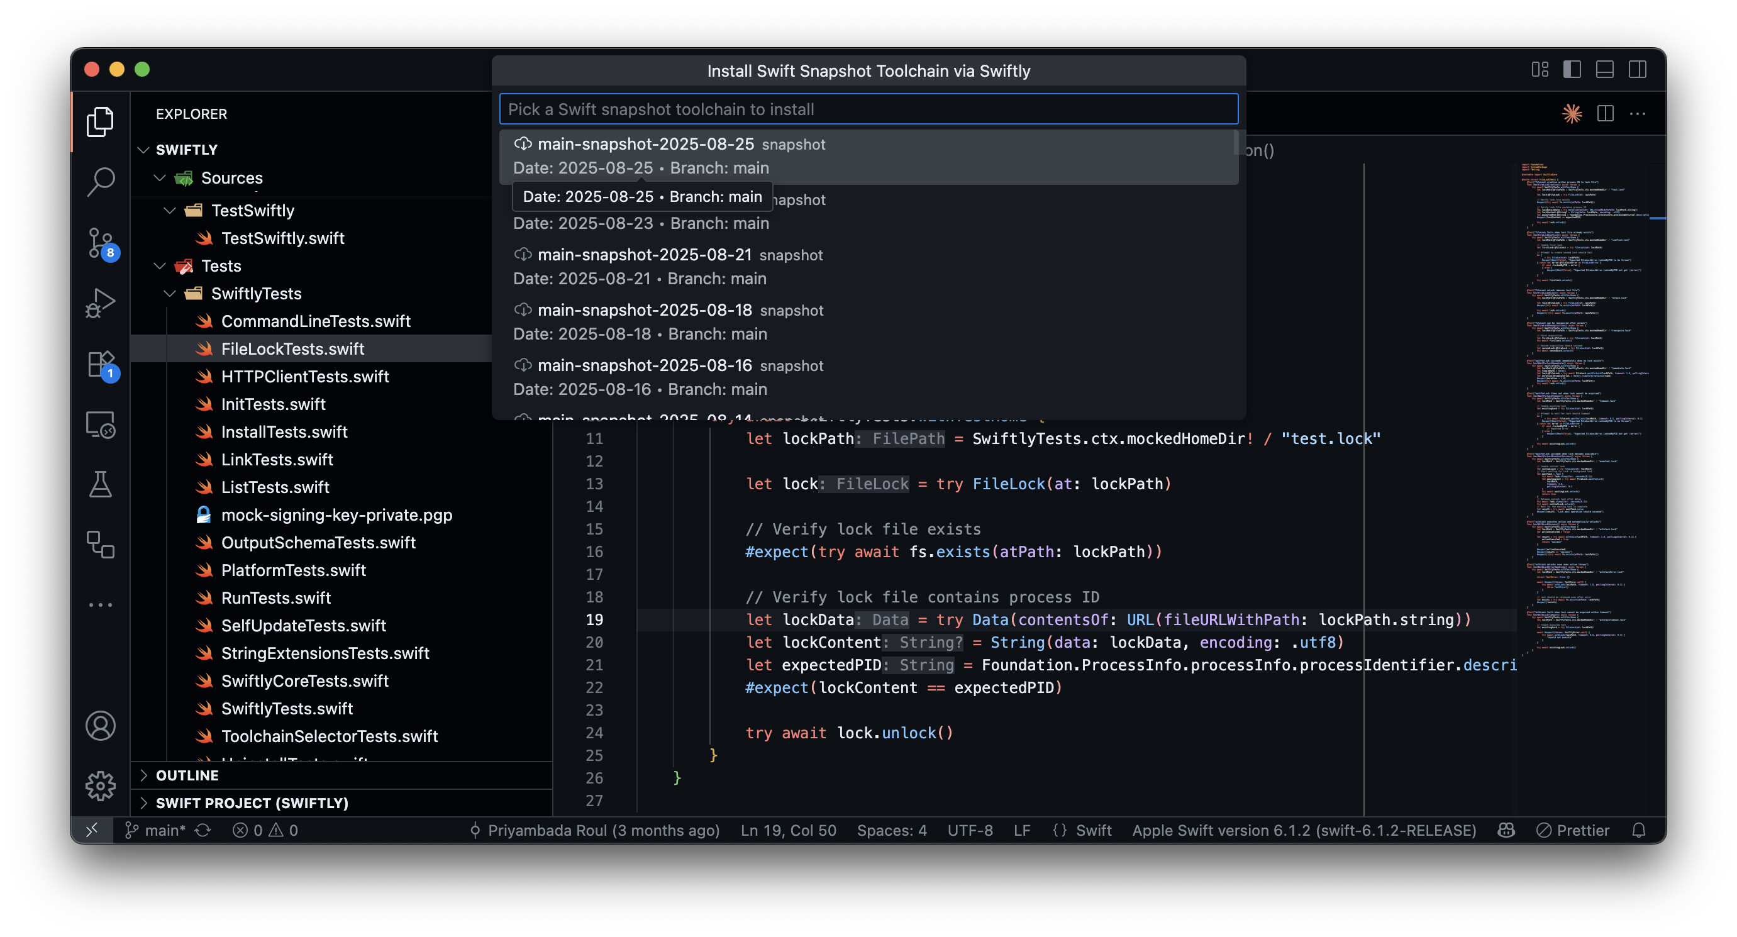Toggle the secondary side bar layout button

click(x=1637, y=69)
